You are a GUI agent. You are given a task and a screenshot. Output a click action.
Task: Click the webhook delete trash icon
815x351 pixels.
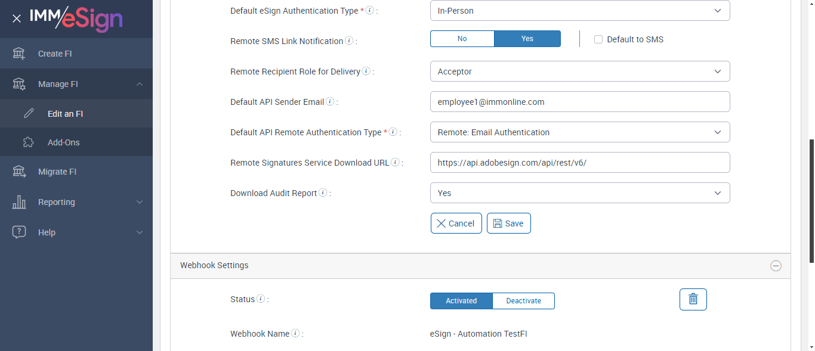[693, 299]
